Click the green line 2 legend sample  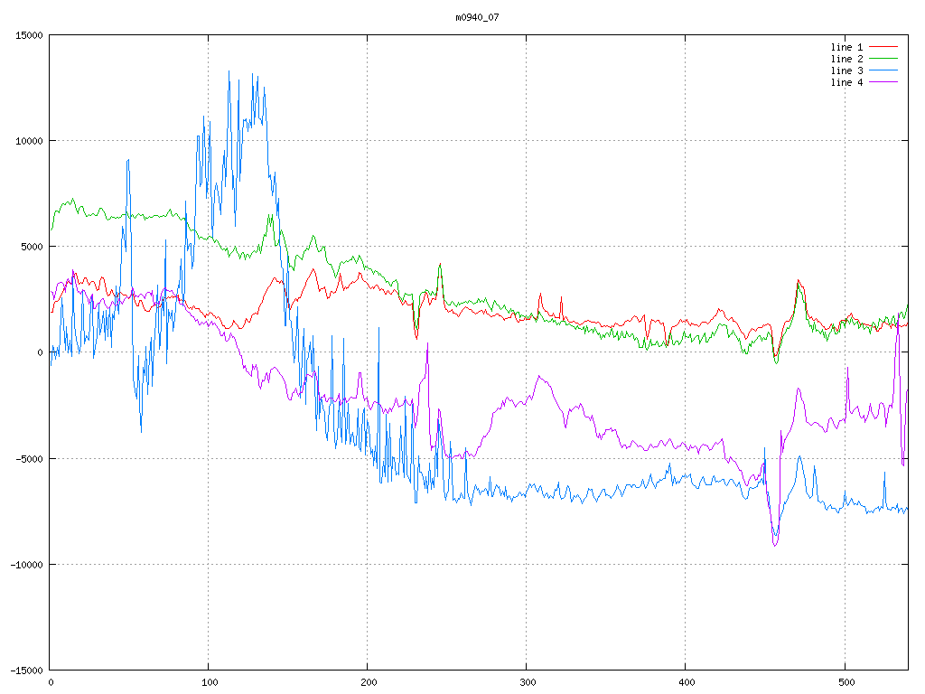coord(885,59)
